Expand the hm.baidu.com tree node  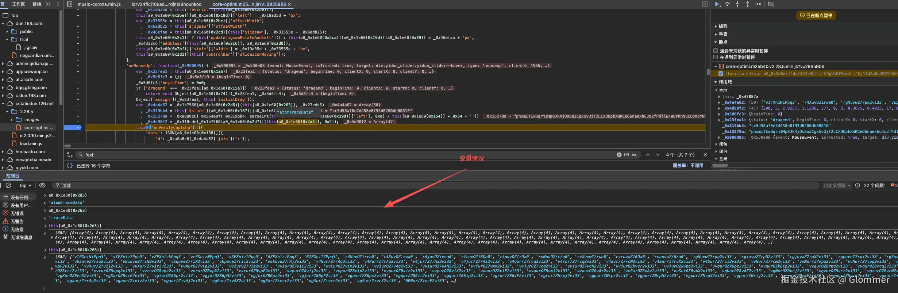coord(3,152)
